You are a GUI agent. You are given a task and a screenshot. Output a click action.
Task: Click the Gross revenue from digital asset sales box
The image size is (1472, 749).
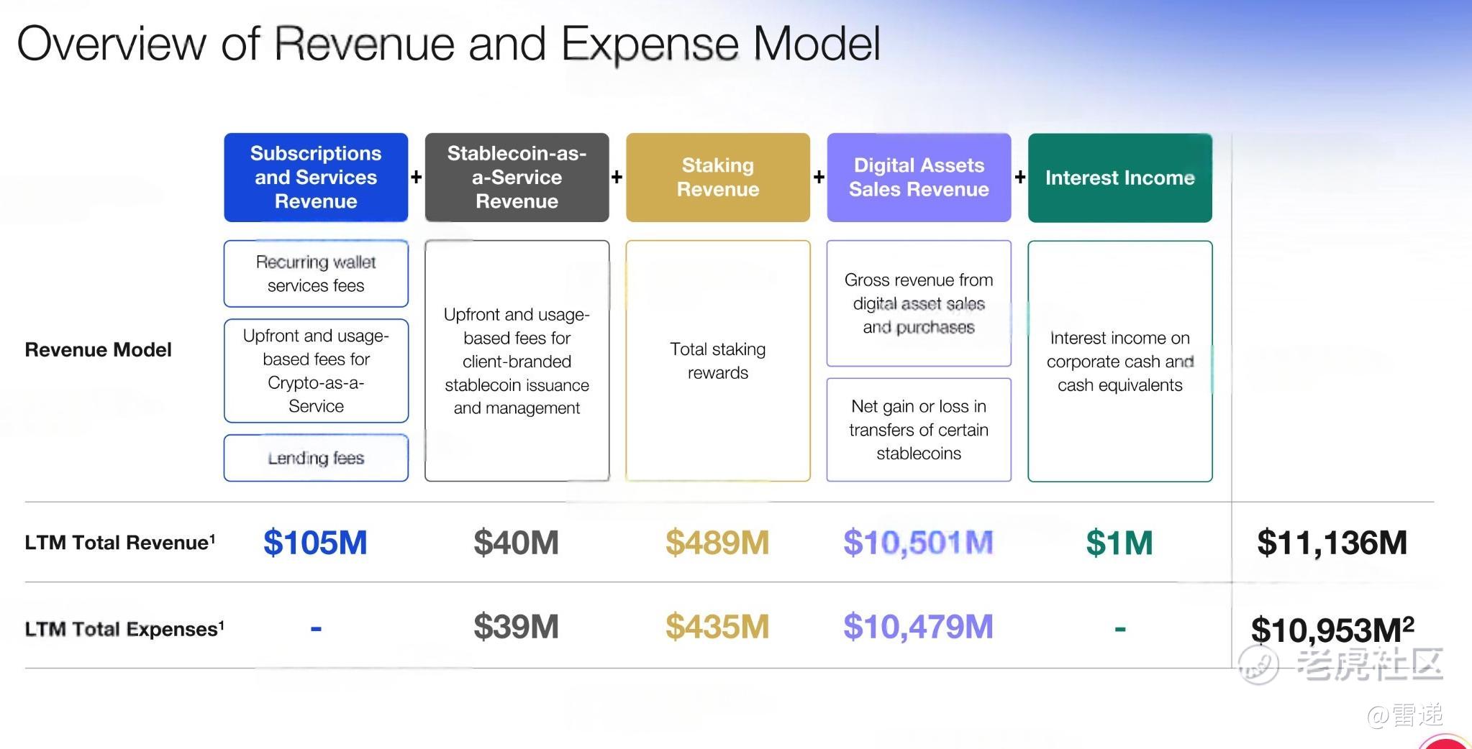919,303
